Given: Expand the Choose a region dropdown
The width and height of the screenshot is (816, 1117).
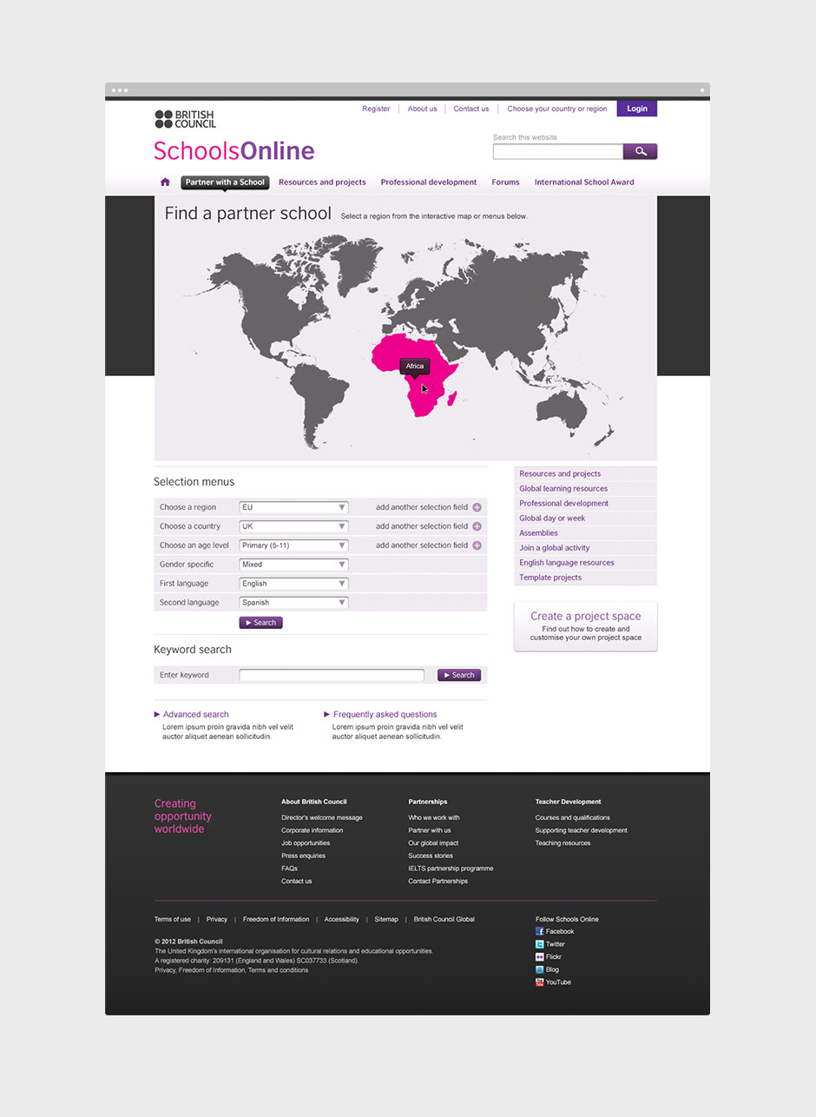Looking at the screenshot, I should [293, 507].
